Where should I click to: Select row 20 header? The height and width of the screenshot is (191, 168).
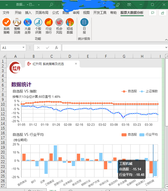click(3, 152)
